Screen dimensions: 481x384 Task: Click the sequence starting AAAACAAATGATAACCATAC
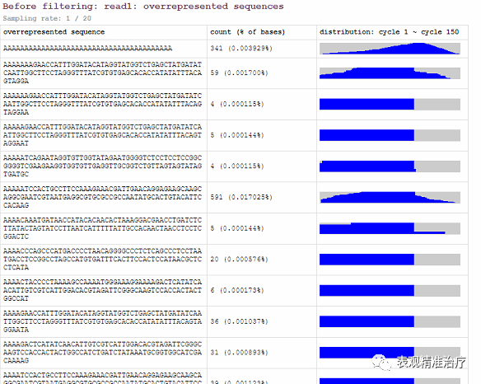pyautogui.click(x=102, y=228)
